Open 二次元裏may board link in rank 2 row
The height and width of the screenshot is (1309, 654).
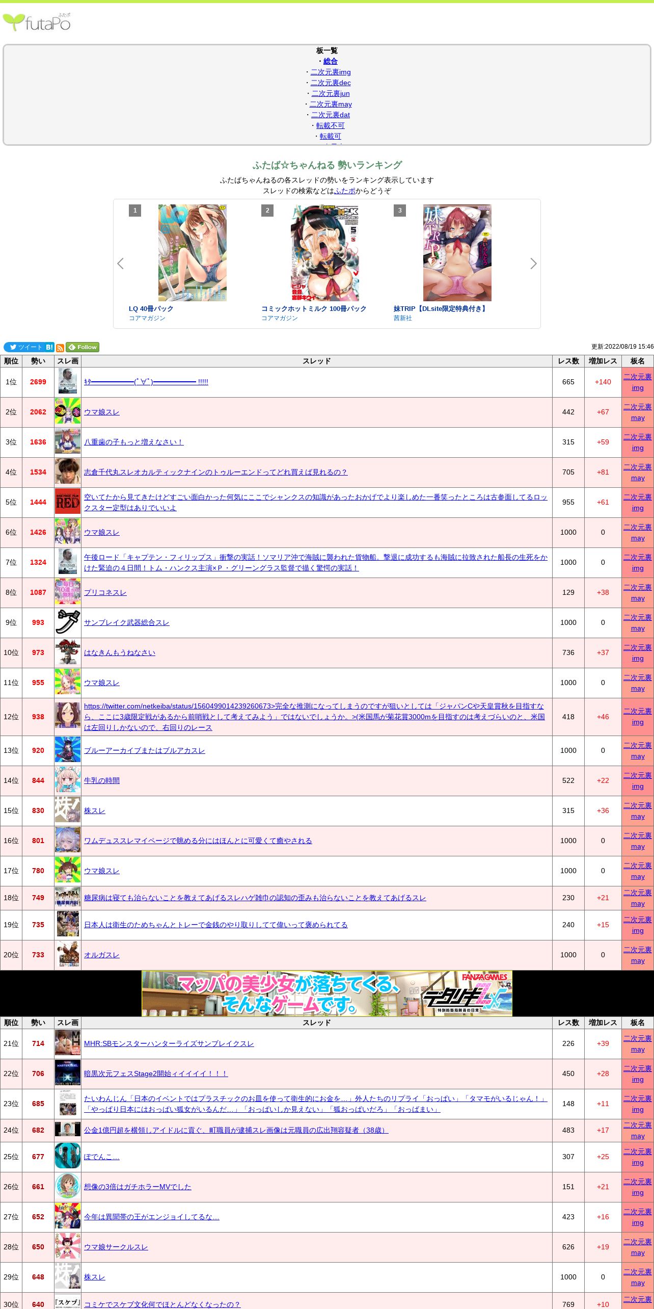638,412
